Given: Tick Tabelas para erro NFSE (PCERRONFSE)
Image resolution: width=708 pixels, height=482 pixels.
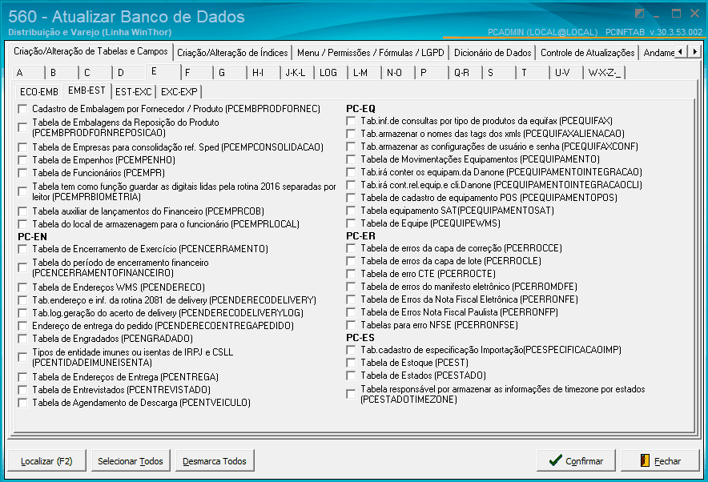Looking at the screenshot, I should [x=351, y=325].
